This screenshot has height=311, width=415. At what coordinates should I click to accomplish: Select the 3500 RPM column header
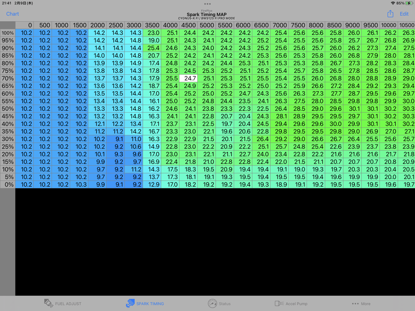pos(152,25)
